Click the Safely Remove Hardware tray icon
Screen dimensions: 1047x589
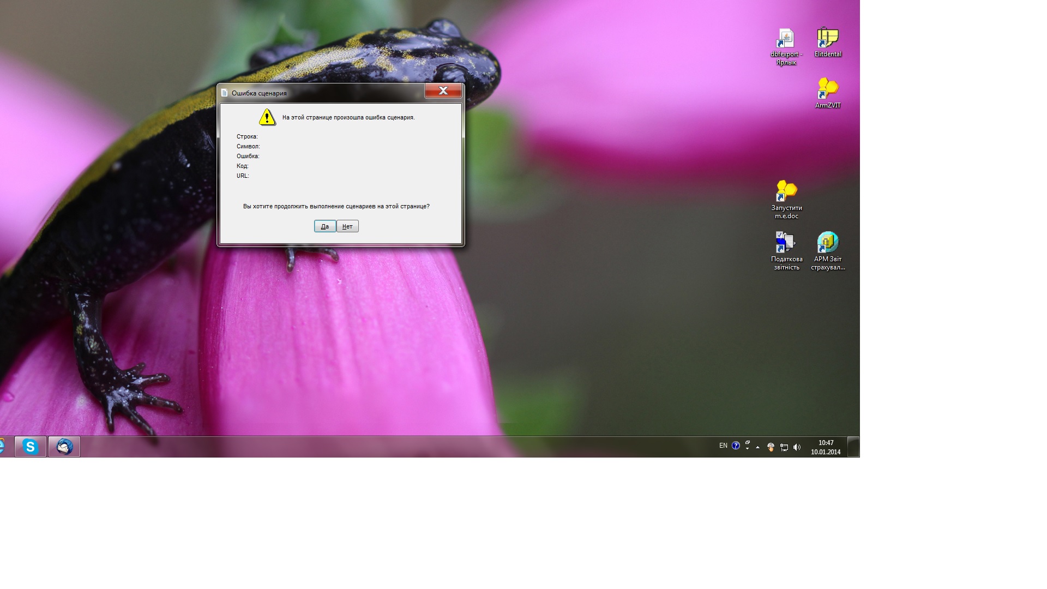tap(771, 447)
